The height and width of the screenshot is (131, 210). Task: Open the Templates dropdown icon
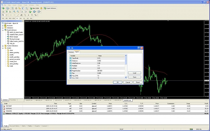tap(39, 12)
